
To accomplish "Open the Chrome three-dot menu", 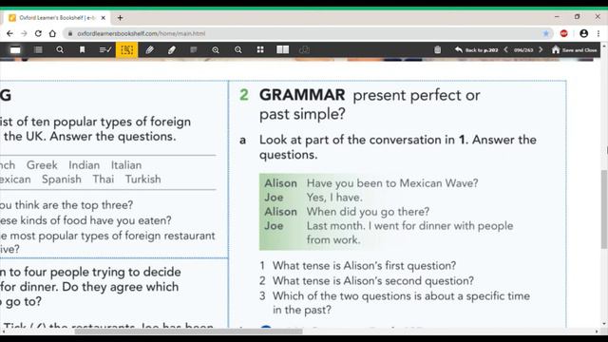I will point(598,34).
